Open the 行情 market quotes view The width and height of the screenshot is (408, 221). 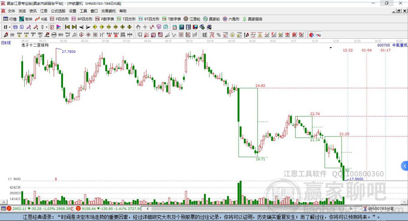[10, 19]
